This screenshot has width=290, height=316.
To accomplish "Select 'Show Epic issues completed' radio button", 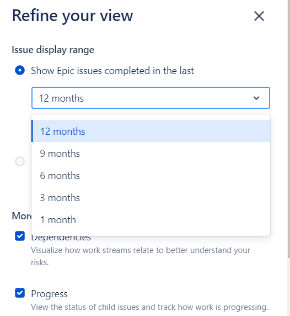I will pyautogui.click(x=20, y=70).
